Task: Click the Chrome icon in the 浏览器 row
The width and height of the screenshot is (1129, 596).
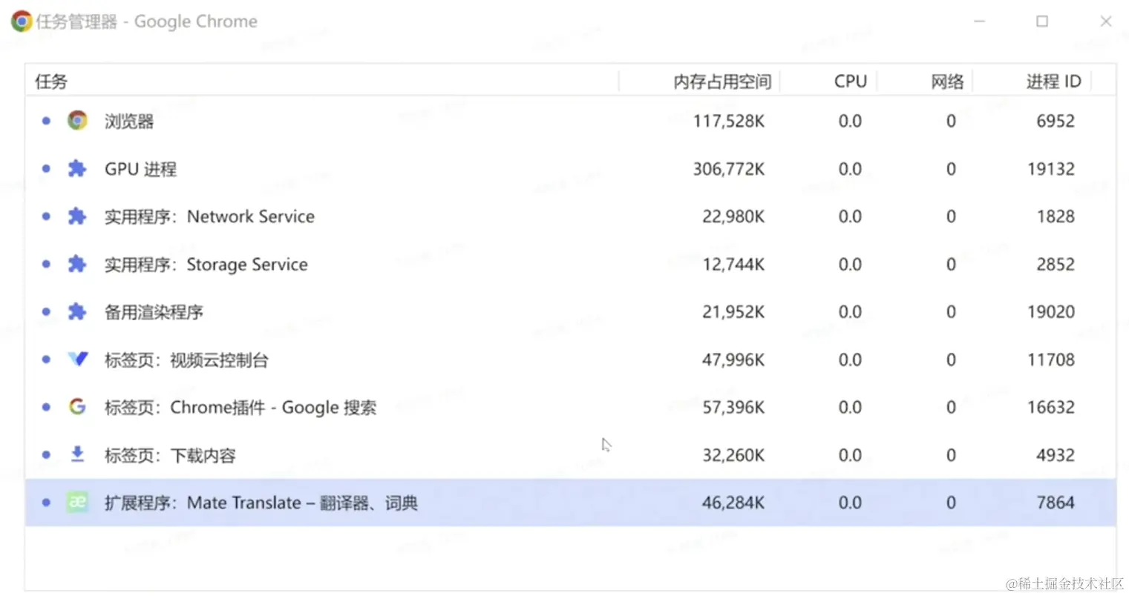Action: click(x=77, y=120)
